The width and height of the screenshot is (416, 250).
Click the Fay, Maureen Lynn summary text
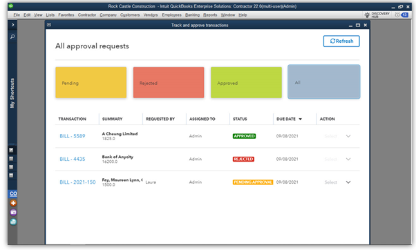[122, 180]
